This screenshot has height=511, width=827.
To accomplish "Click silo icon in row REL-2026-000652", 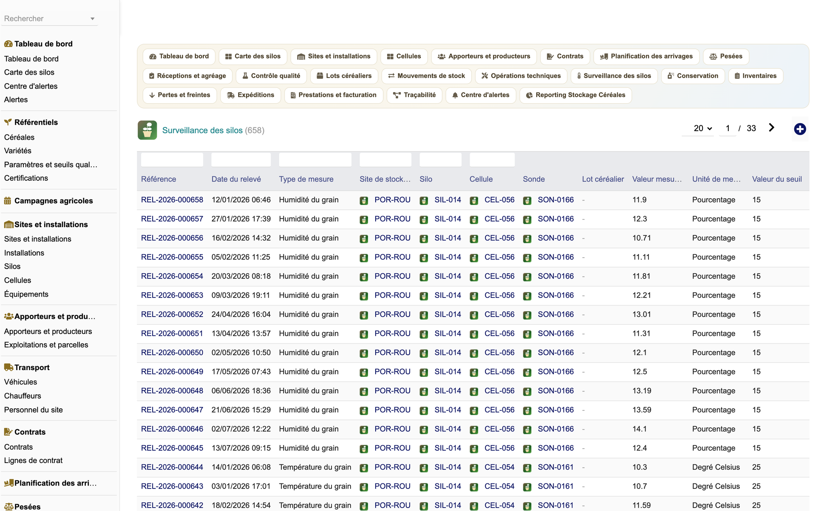I will coord(424,315).
